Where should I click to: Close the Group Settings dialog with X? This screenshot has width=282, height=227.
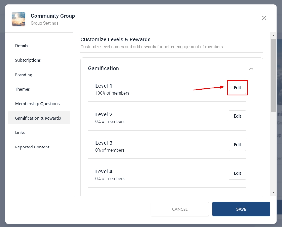coord(264,18)
